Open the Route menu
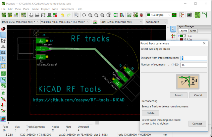Screen dimensions: 212x137 click(35, 9)
